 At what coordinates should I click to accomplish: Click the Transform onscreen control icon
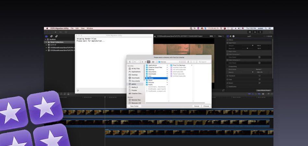tap(259, 76)
